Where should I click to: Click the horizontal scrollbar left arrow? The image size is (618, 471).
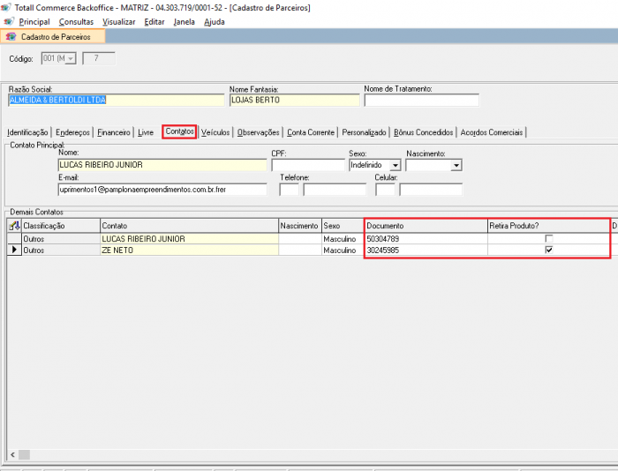12,454
